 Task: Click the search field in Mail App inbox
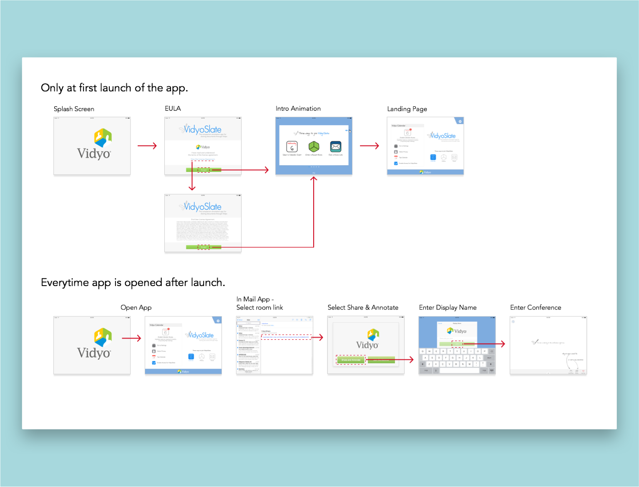tap(248, 323)
